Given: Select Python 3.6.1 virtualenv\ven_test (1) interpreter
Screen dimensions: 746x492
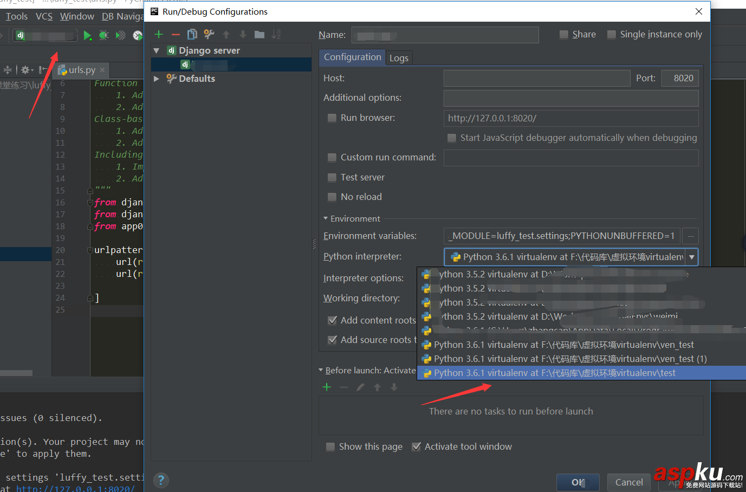Looking at the screenshot, I should [581, 359].
